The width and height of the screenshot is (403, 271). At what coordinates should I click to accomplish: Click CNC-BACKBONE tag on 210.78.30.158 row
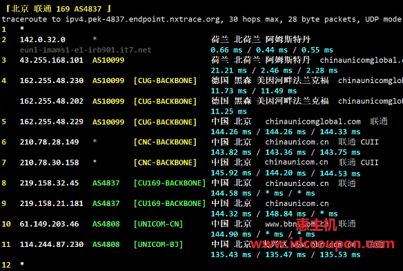click(165, 162)
